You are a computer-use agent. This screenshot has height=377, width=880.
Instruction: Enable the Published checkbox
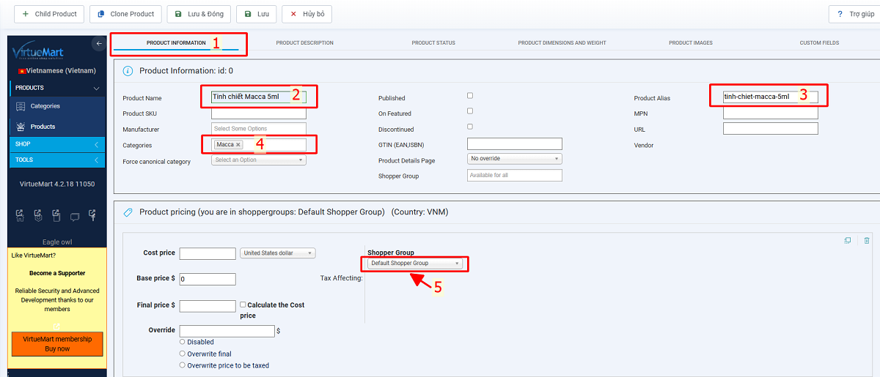(470, 96)
